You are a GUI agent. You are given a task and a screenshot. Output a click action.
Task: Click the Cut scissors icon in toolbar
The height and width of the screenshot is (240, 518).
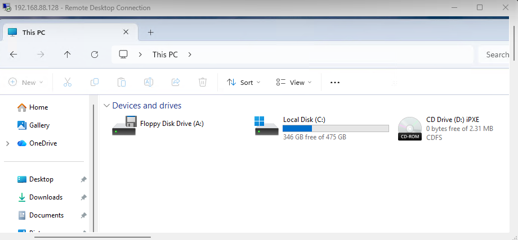tap(68, 82)
